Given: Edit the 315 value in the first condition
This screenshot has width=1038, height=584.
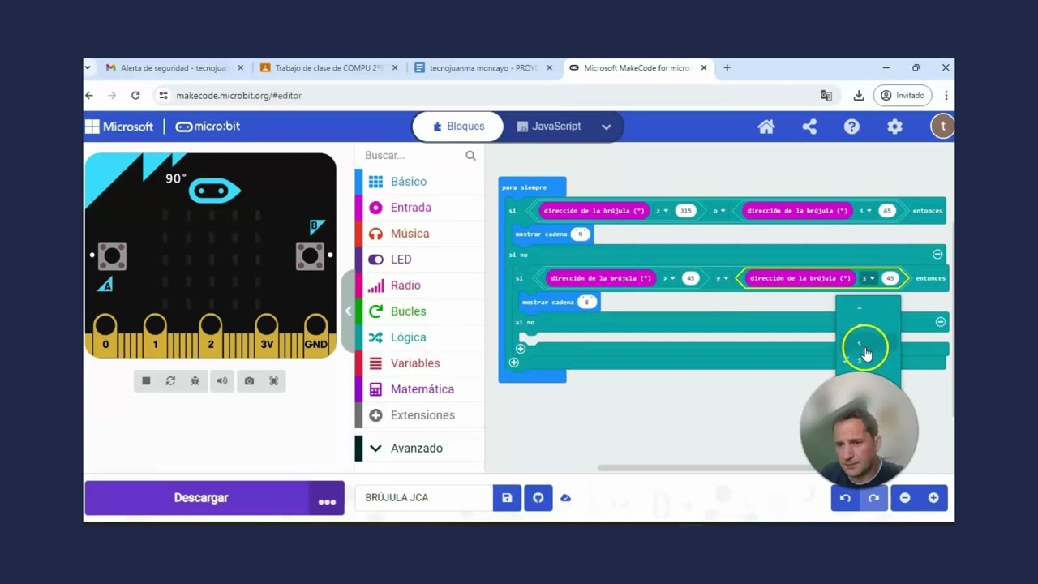Looking at the screenshot, I should (686, 211).
